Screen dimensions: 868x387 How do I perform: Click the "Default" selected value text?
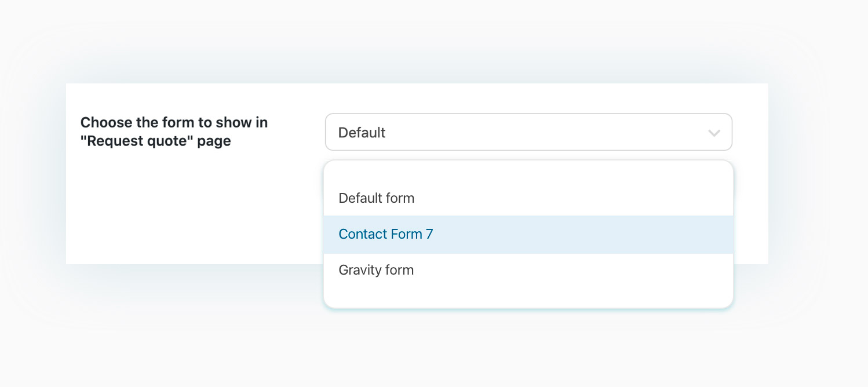pos(362,133)
